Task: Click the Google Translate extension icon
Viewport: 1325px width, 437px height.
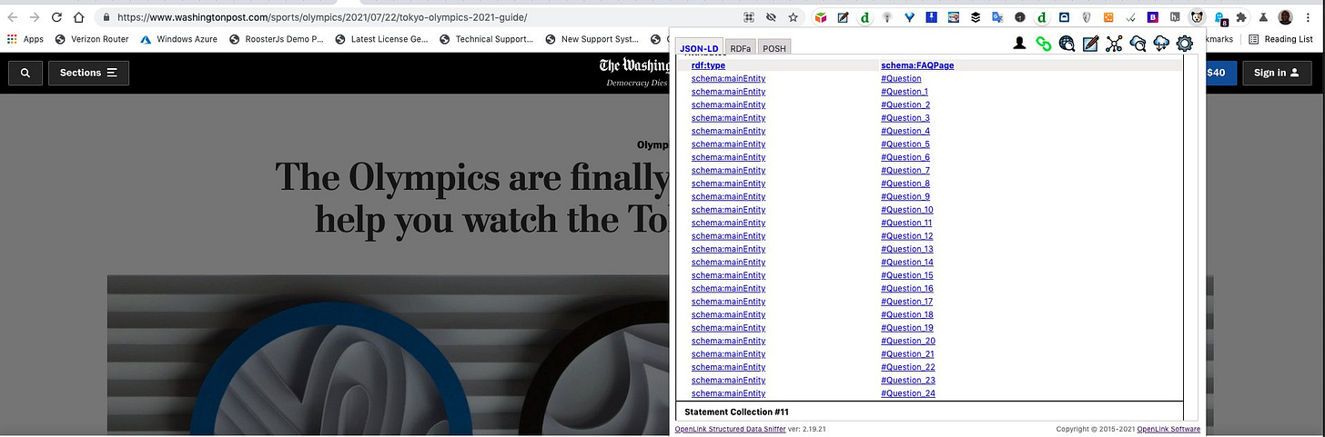Action: 997,17
